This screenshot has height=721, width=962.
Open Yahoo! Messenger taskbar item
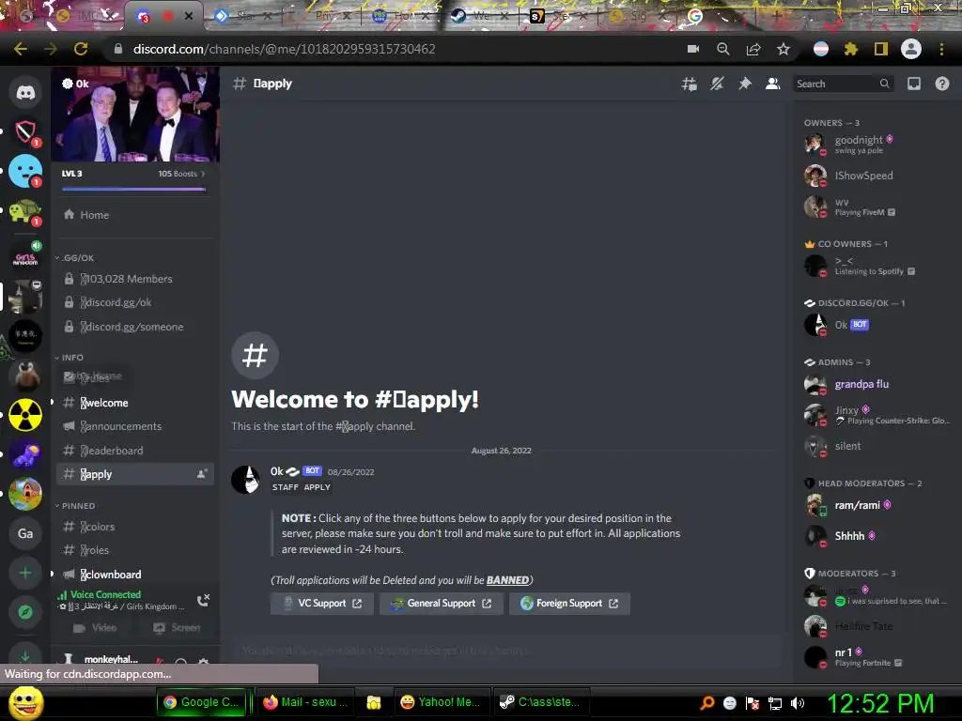(x=441, y=702)
